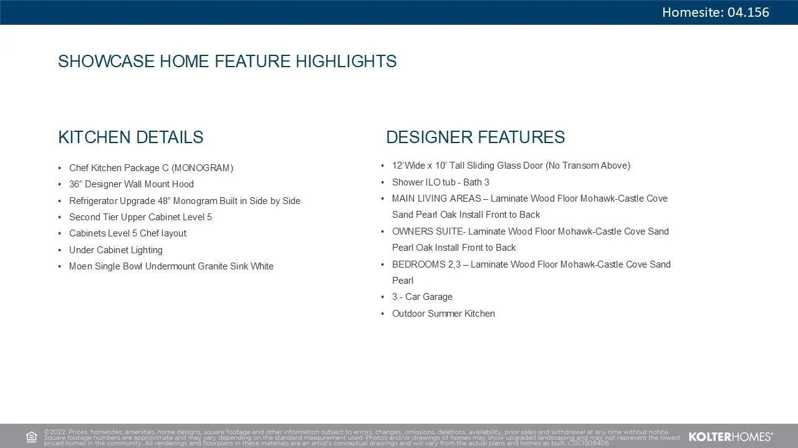Viewport: 798px width, 448px height.
Task: Click Cabinets Level 5 Chef layout text
Action: (x=127, y=233)
